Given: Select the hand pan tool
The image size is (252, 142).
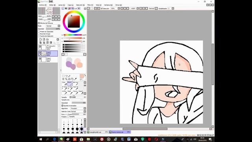Looking at the screenshot, I should pyautogui.click(x=72, y=79).
